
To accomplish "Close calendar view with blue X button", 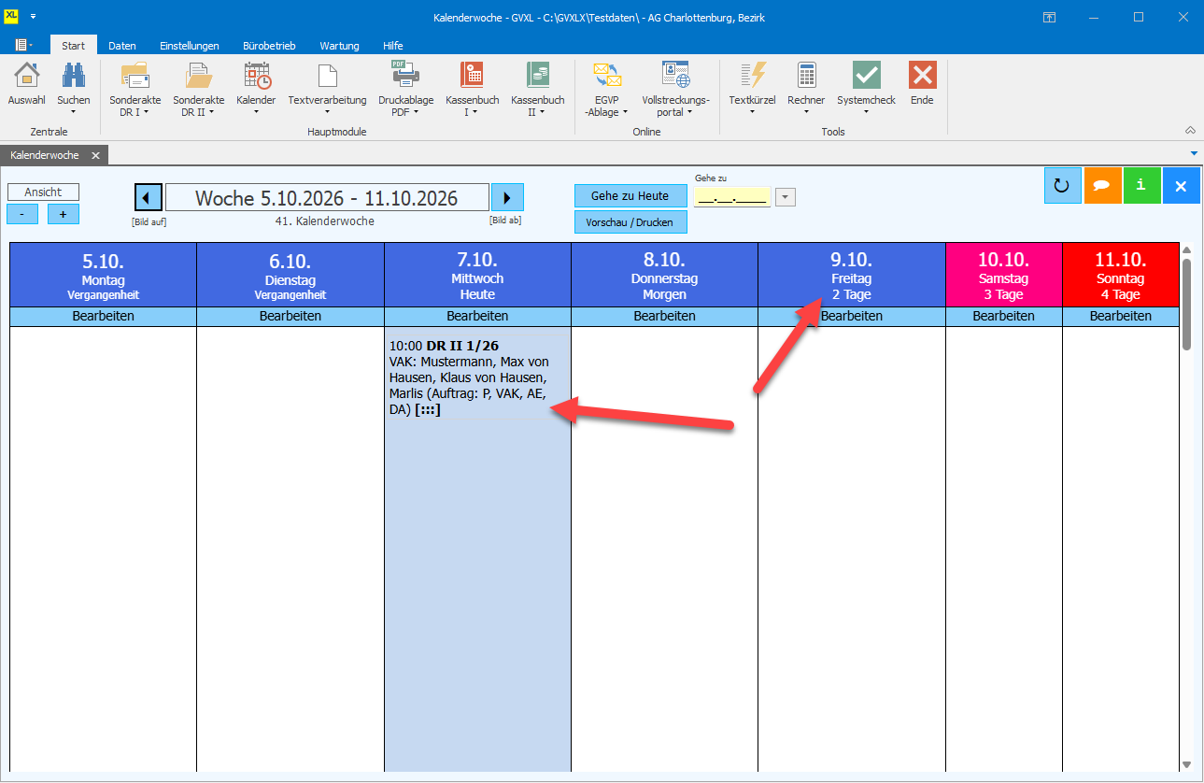I will [x=1181, y=185].
